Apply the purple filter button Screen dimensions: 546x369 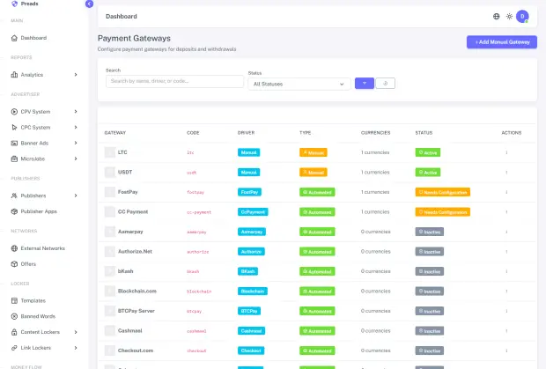click(365, 83)
